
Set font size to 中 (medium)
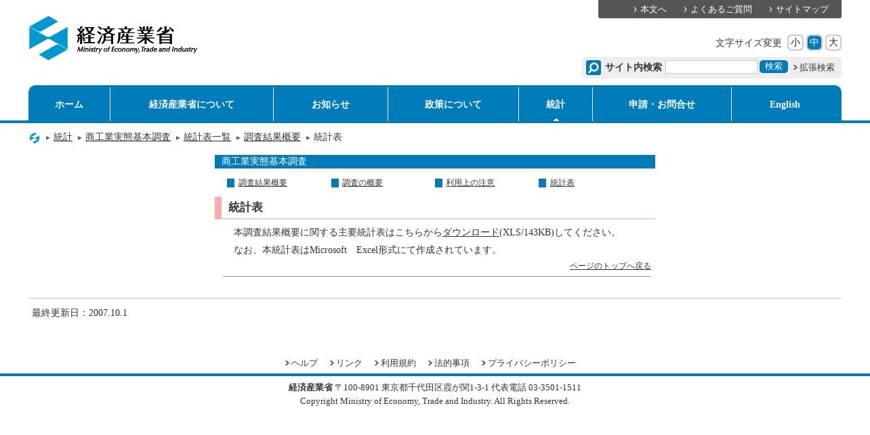pyautogui.click(x=814, y=43)
